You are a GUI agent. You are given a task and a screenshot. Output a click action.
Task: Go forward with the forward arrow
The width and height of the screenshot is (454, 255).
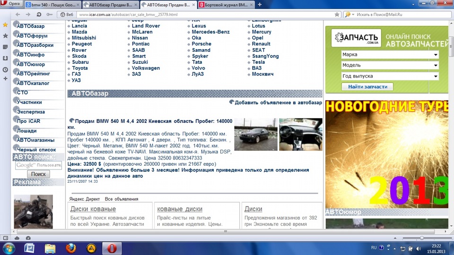coord(28,15)
